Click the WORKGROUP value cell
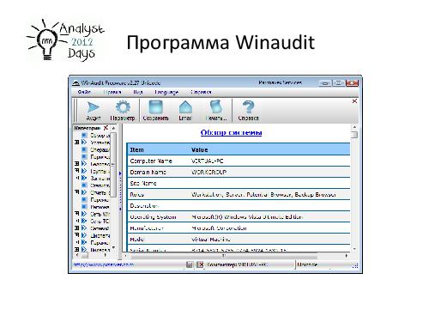429x322 pixels. [208, 172]
